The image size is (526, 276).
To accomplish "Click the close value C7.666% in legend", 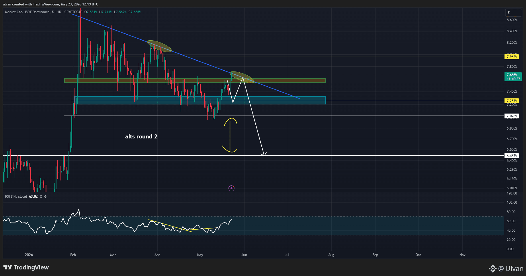I will pos(135,12).
